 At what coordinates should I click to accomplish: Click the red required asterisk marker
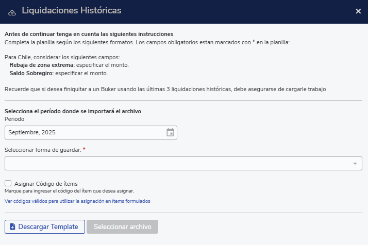84,149
